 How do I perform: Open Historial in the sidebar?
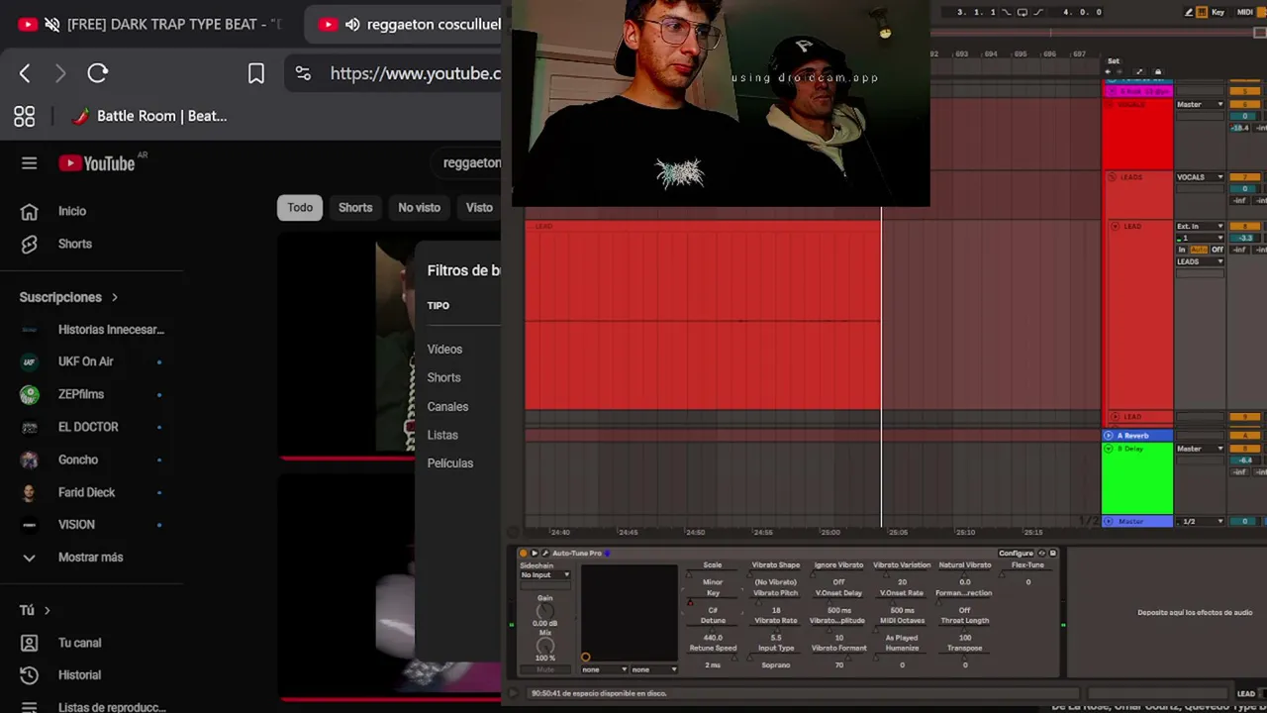coord(79,675)
